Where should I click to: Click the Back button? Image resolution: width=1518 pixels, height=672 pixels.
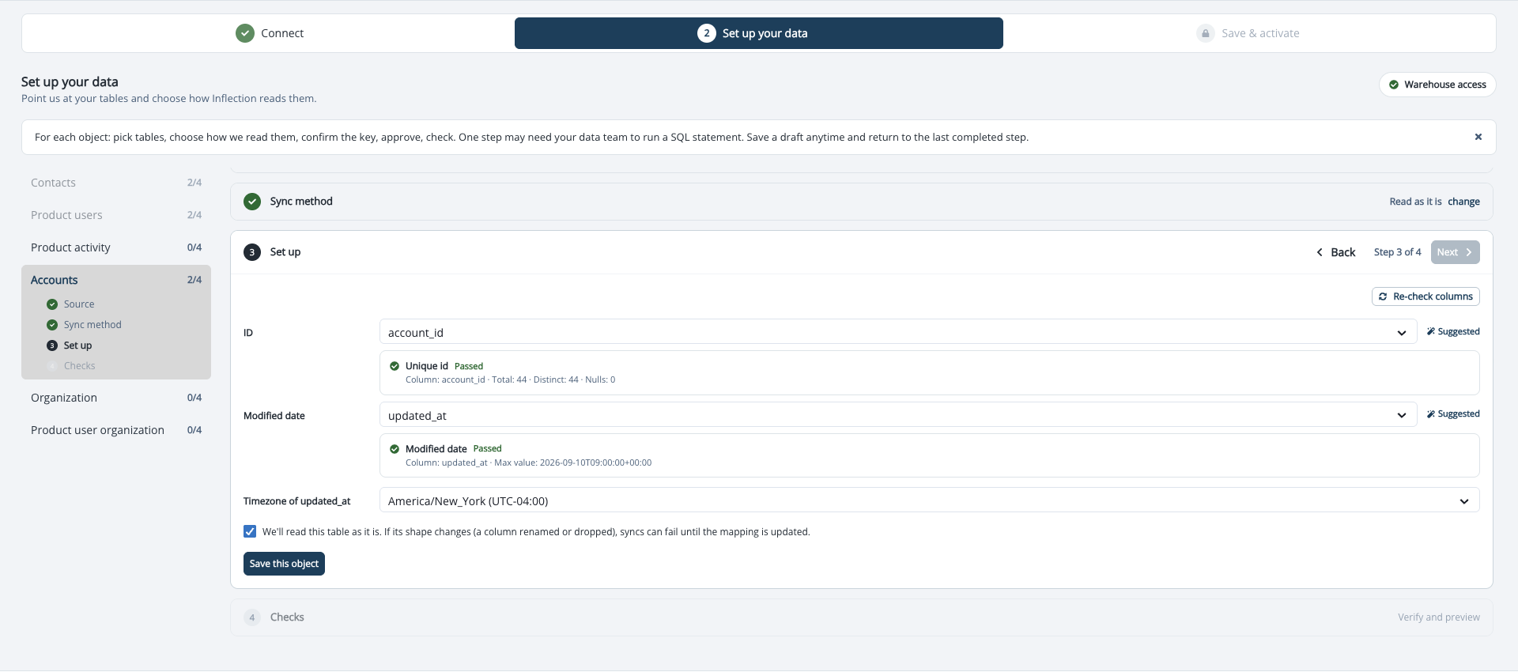[1336, 252]
